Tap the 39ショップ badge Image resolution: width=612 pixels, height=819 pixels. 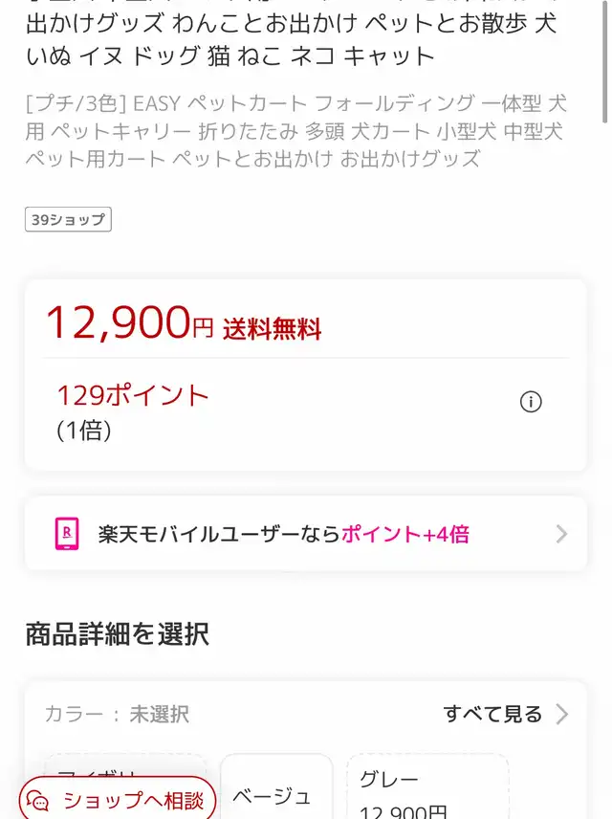coord(68,220)
